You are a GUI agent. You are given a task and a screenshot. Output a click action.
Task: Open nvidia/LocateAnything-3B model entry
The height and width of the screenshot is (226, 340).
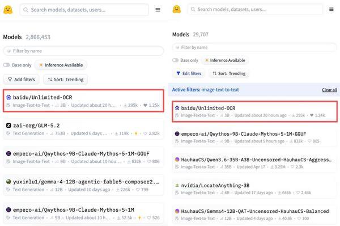[254, 189]
